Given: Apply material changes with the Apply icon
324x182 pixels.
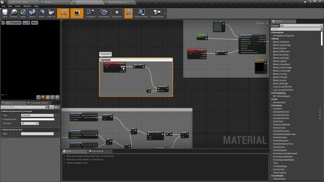Looking at the screenshot, I should pos(23,14).
